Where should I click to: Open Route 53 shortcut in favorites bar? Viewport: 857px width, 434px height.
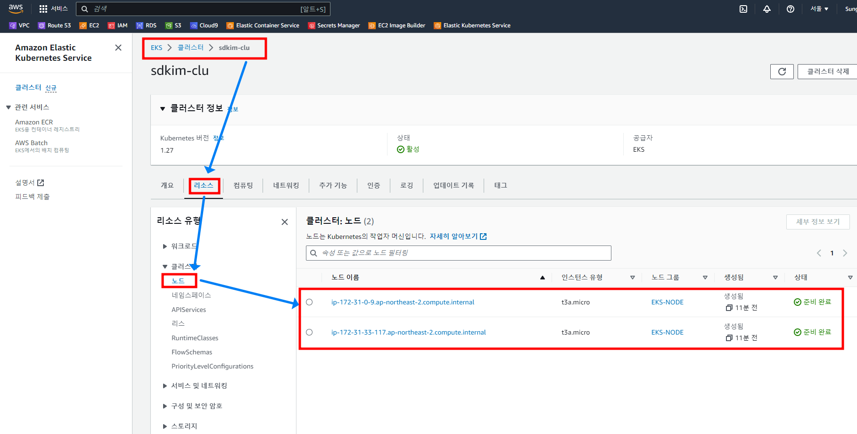[54, 25]
